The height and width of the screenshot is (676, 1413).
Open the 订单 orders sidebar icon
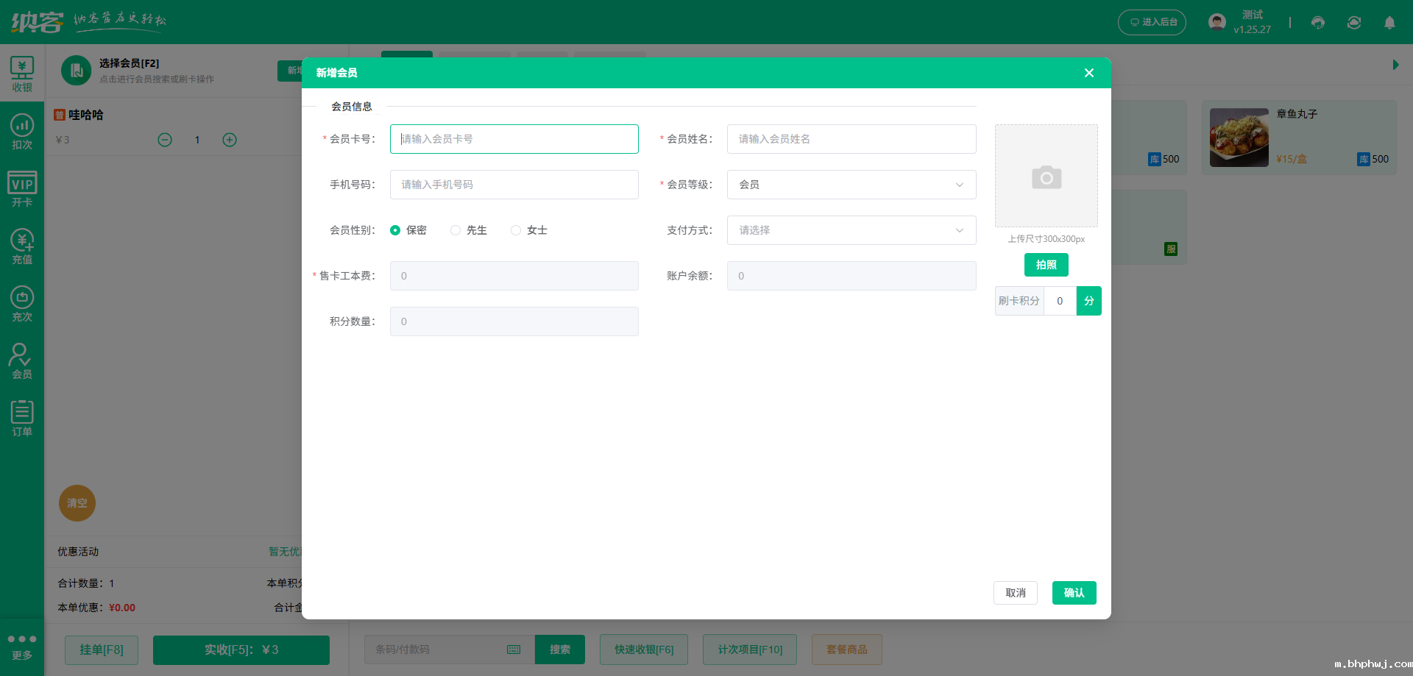(22, 419)
